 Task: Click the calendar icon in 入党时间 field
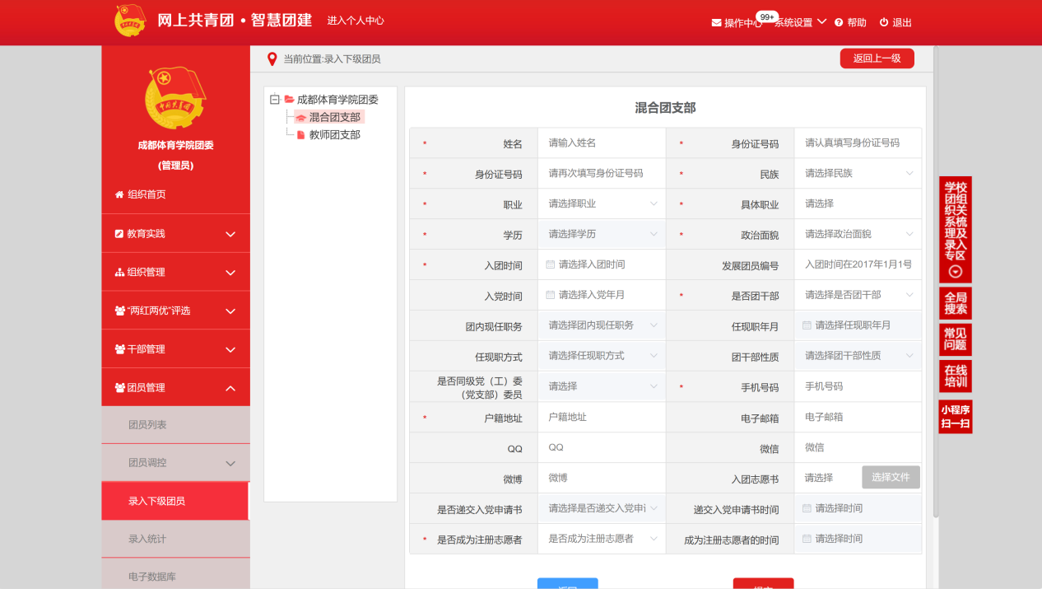pyautogui.click(x=551, y=295)
